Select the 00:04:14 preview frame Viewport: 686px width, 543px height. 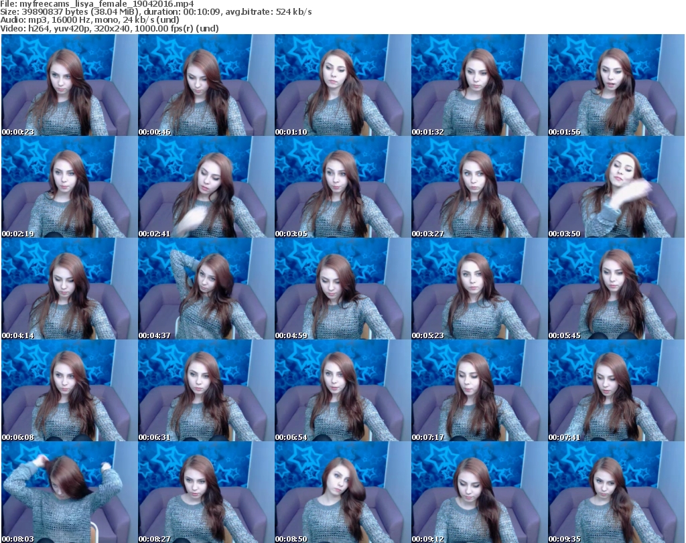click(70, 289)
